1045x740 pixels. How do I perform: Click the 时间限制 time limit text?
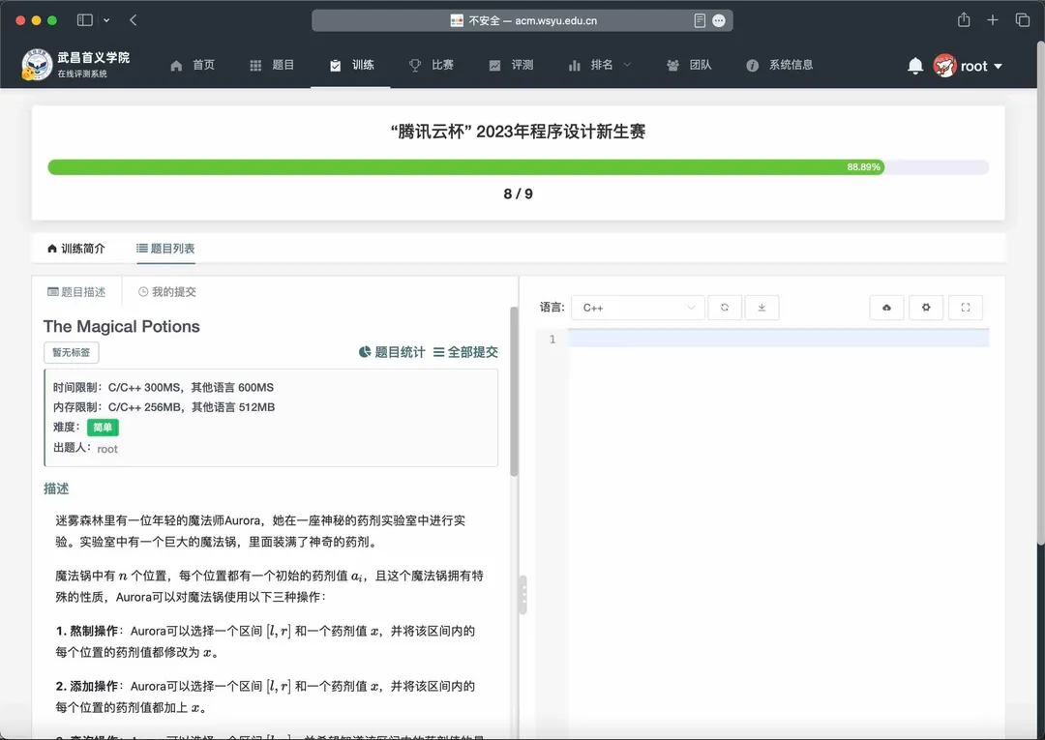164,388
